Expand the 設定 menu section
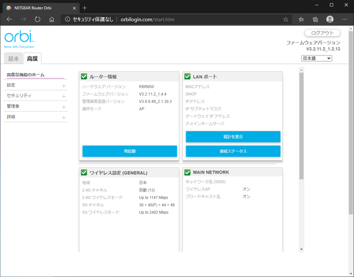Screen dimensions: 354x277 tap(64, 86)
